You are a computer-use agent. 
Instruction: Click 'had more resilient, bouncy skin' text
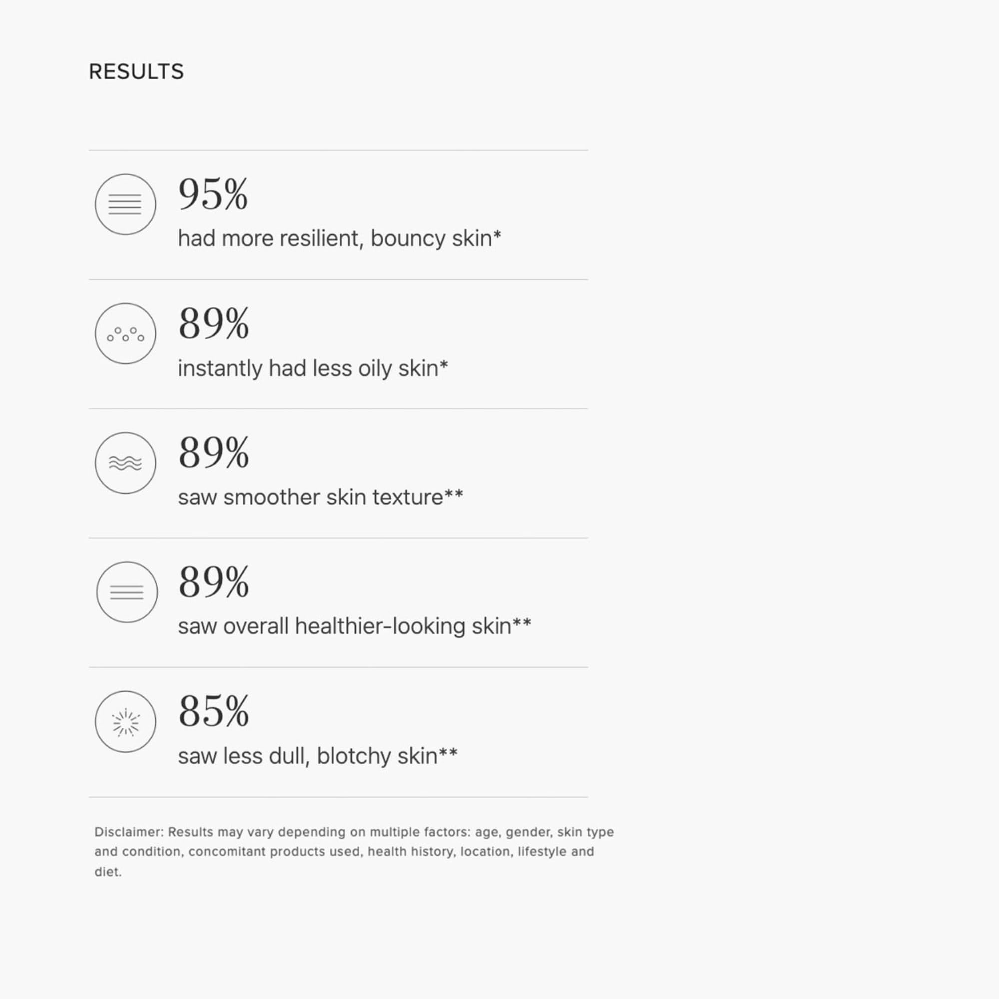[x=335, y=239]
